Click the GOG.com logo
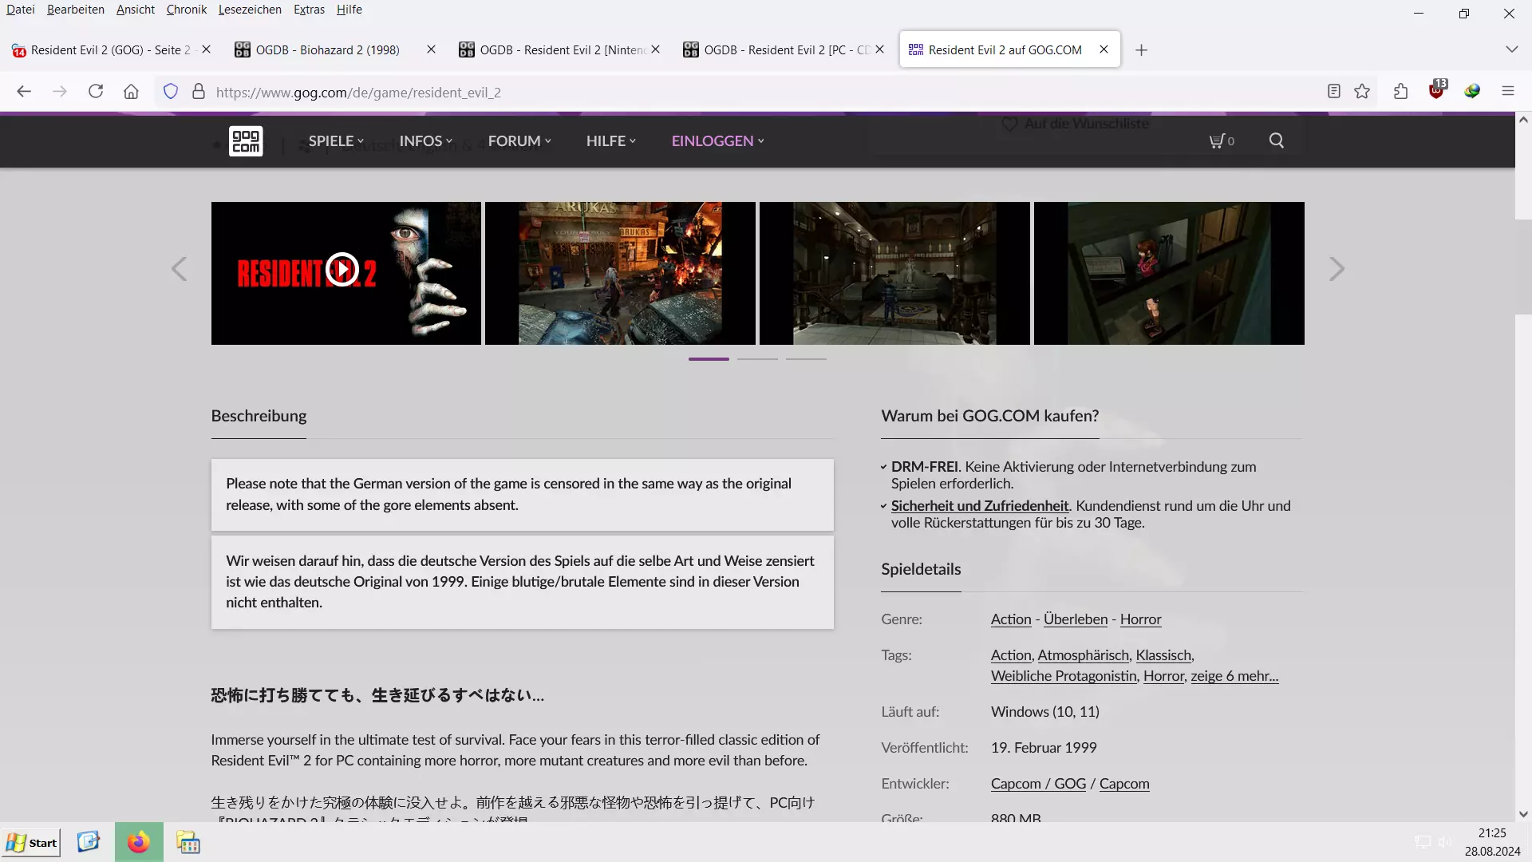This screenshot has height=862, width=1532. [246, 141]
